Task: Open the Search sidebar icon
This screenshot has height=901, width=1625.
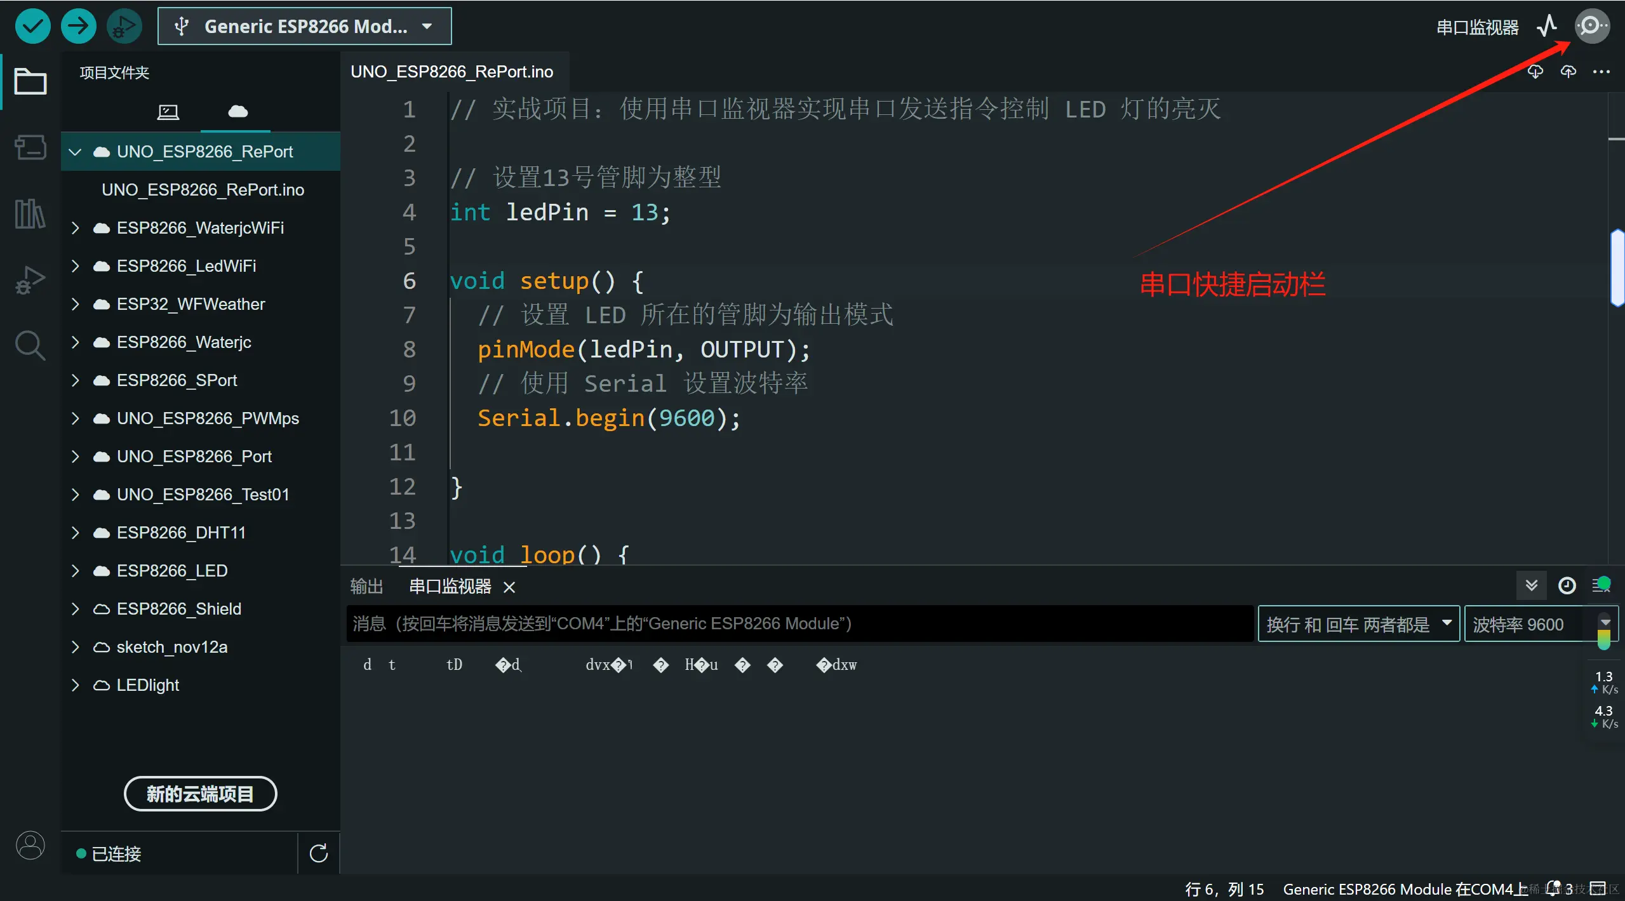Action: (30, 345)
